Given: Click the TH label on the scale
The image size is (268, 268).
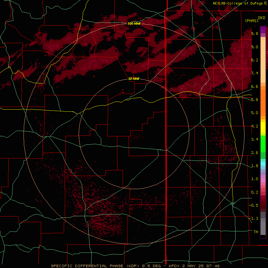Looking at the screenshot, I should pyautogui.click(x=256, y=232).
